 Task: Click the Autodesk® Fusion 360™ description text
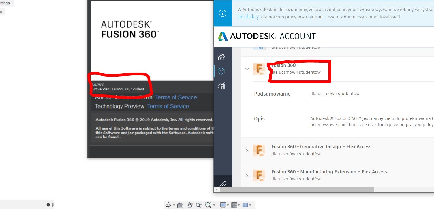pyautogui.click(x=372, y=122)
